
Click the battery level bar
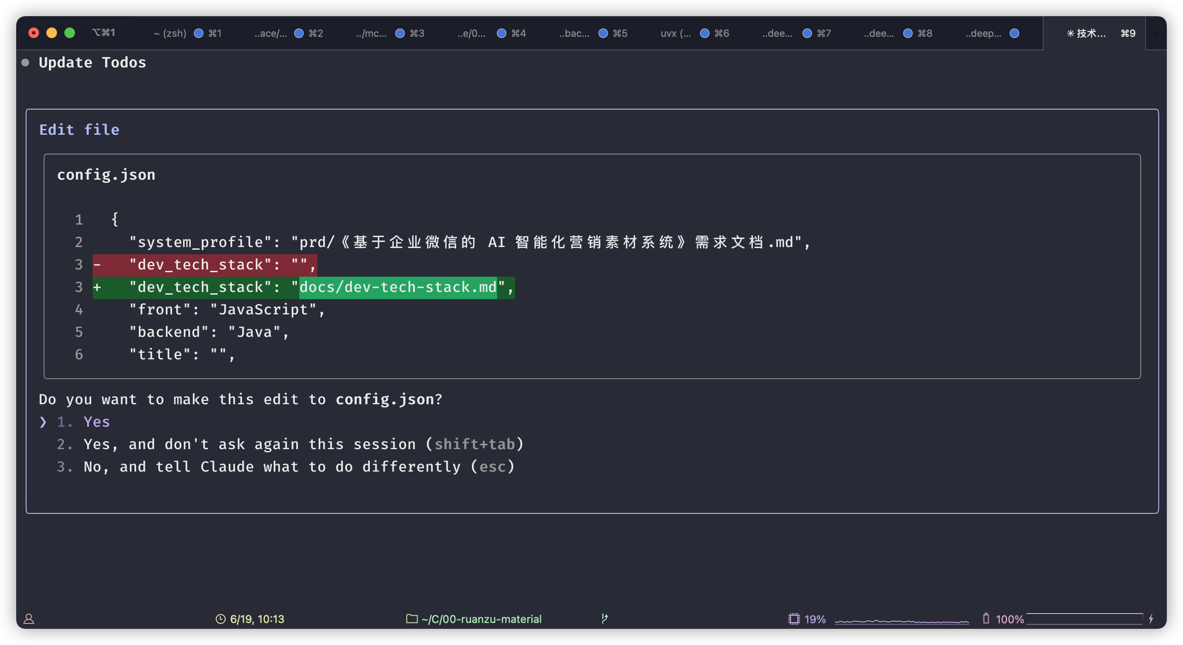[x=1084, y=618]
